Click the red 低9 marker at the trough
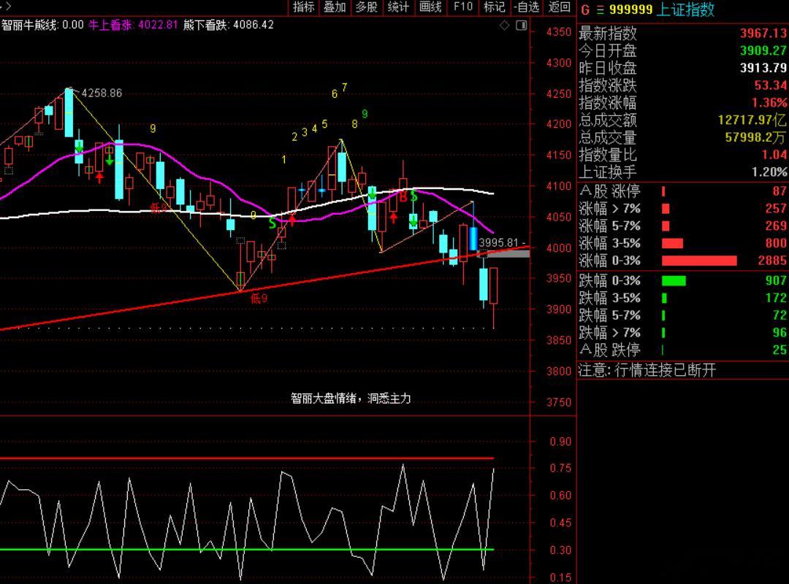This screenshot has width=789, height=584. coord(259,299)
